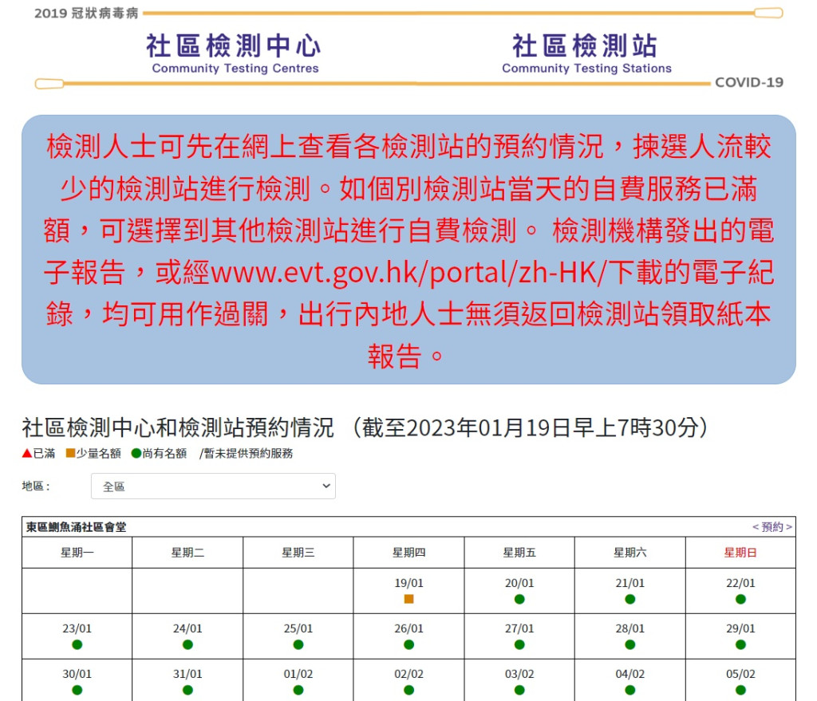Choose the green dot for 26/01
This screenshot has height=701, width=817.
[x=408, y=644]
